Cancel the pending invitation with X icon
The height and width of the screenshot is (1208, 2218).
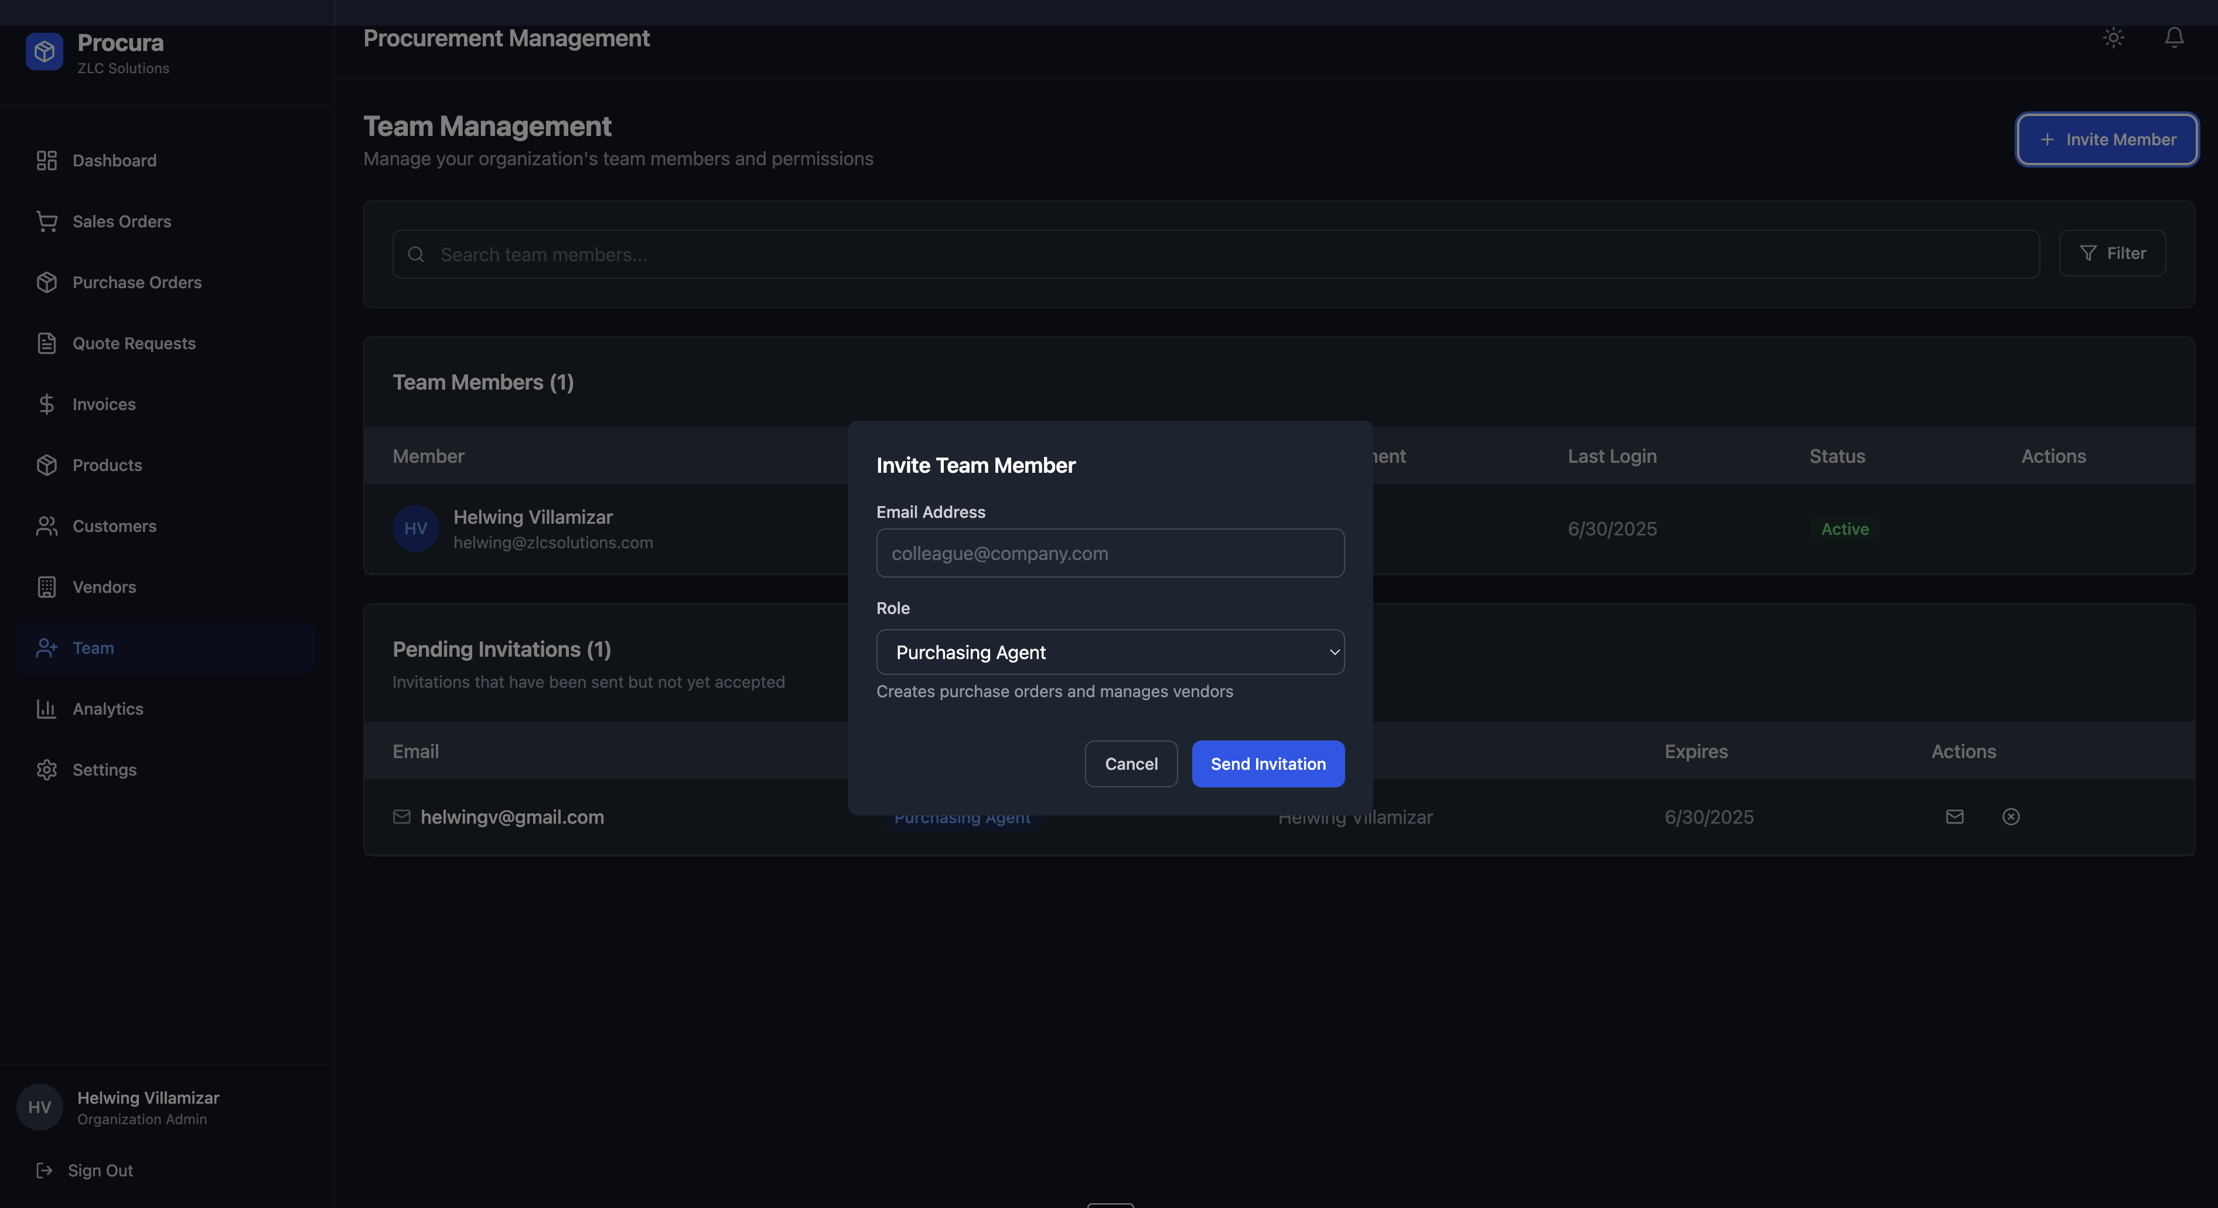[2011, 816]
